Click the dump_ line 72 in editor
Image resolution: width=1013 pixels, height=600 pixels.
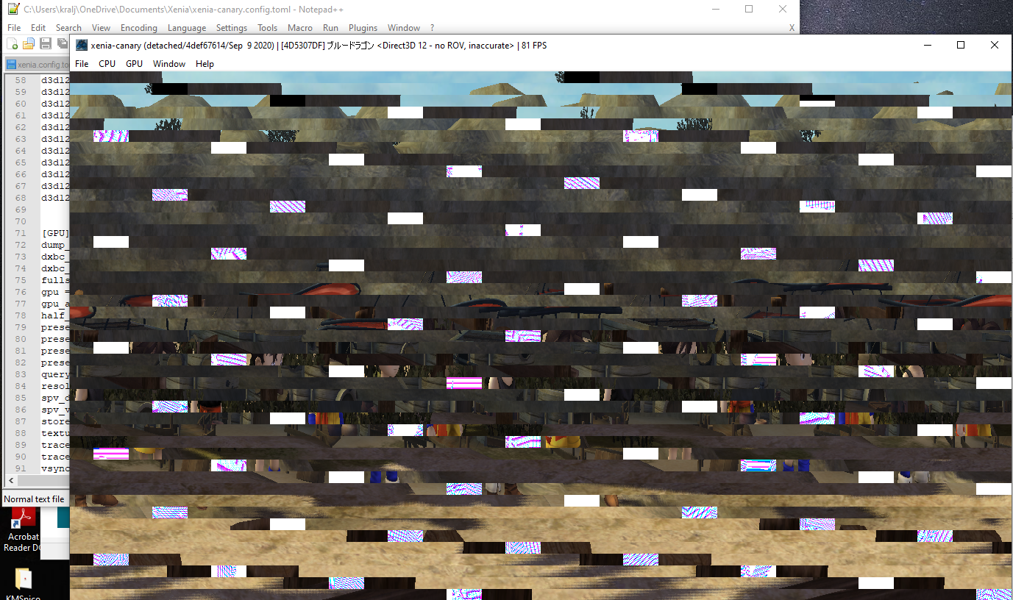click(x=55, y=245)
